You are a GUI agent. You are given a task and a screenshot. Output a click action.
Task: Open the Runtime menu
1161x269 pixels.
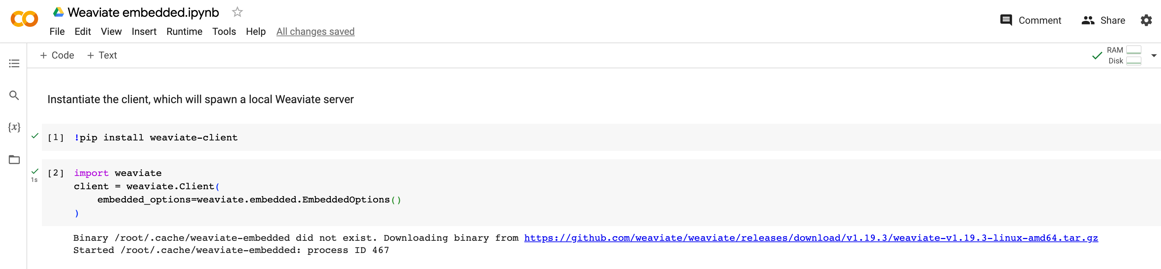184,32
